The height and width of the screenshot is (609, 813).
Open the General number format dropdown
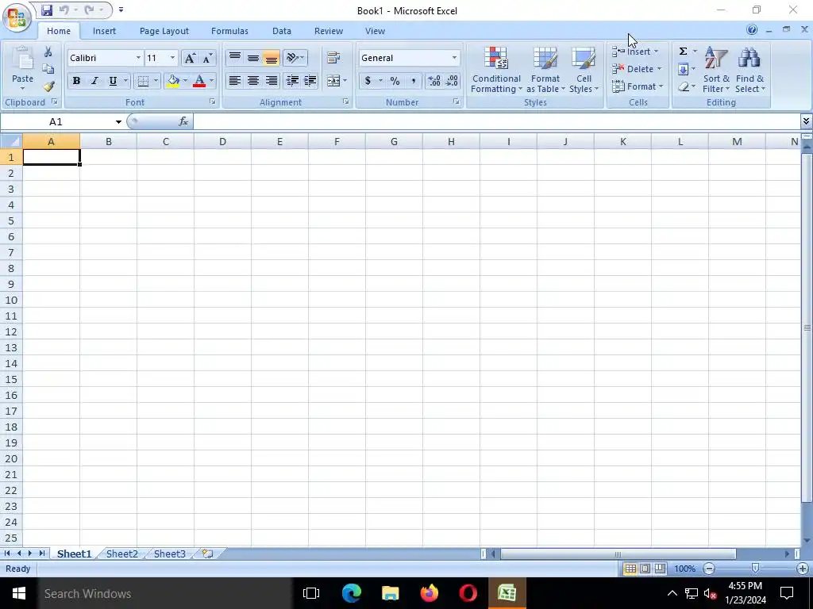(454, 58)
